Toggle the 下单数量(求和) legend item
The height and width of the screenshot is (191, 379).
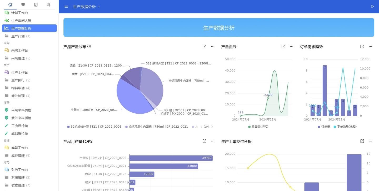(x=346, y=127)
